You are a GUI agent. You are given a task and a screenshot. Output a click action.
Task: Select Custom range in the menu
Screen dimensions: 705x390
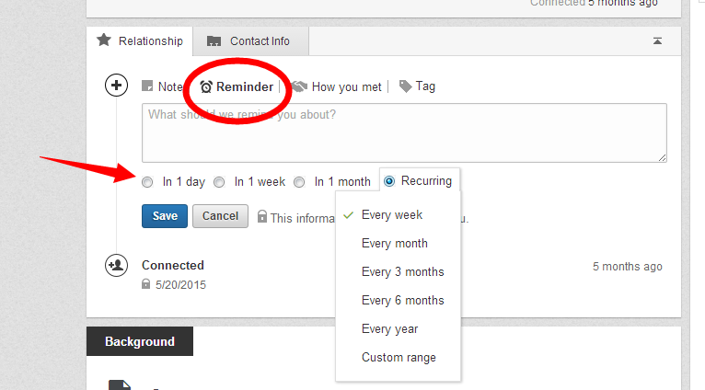(x=399, y=357)
